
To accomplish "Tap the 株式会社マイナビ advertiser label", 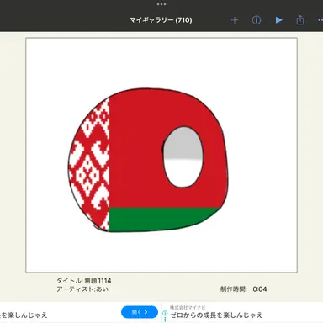I will point(188,307).
